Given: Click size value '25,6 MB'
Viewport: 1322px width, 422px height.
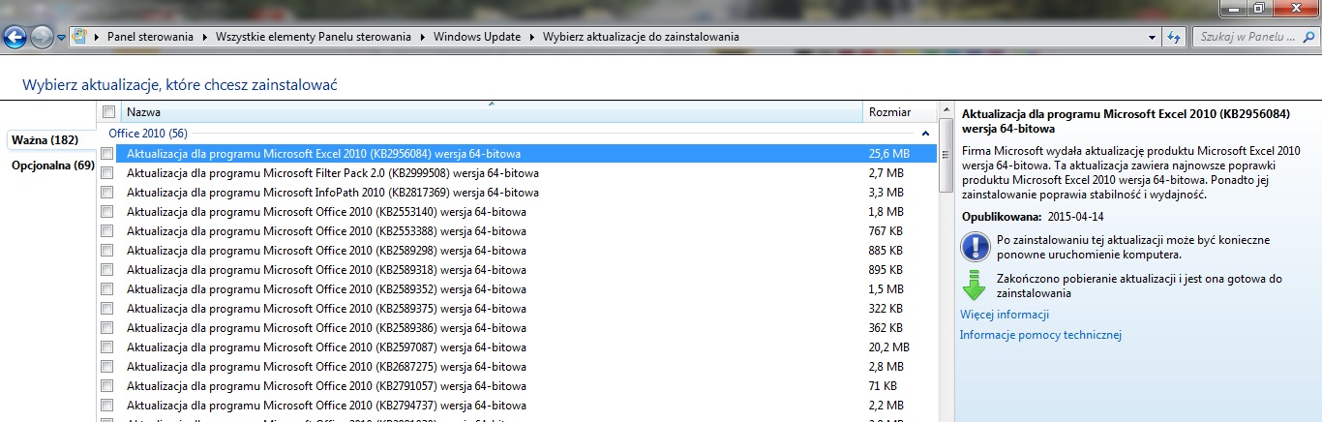Looking at the screenshot, I should tap(889, 154).
